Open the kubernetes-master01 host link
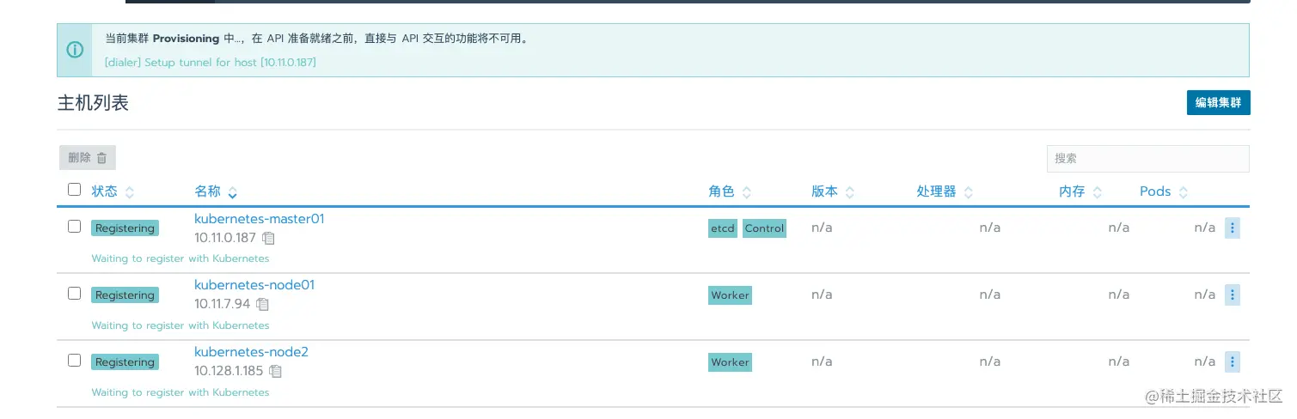 pos(260,219)
